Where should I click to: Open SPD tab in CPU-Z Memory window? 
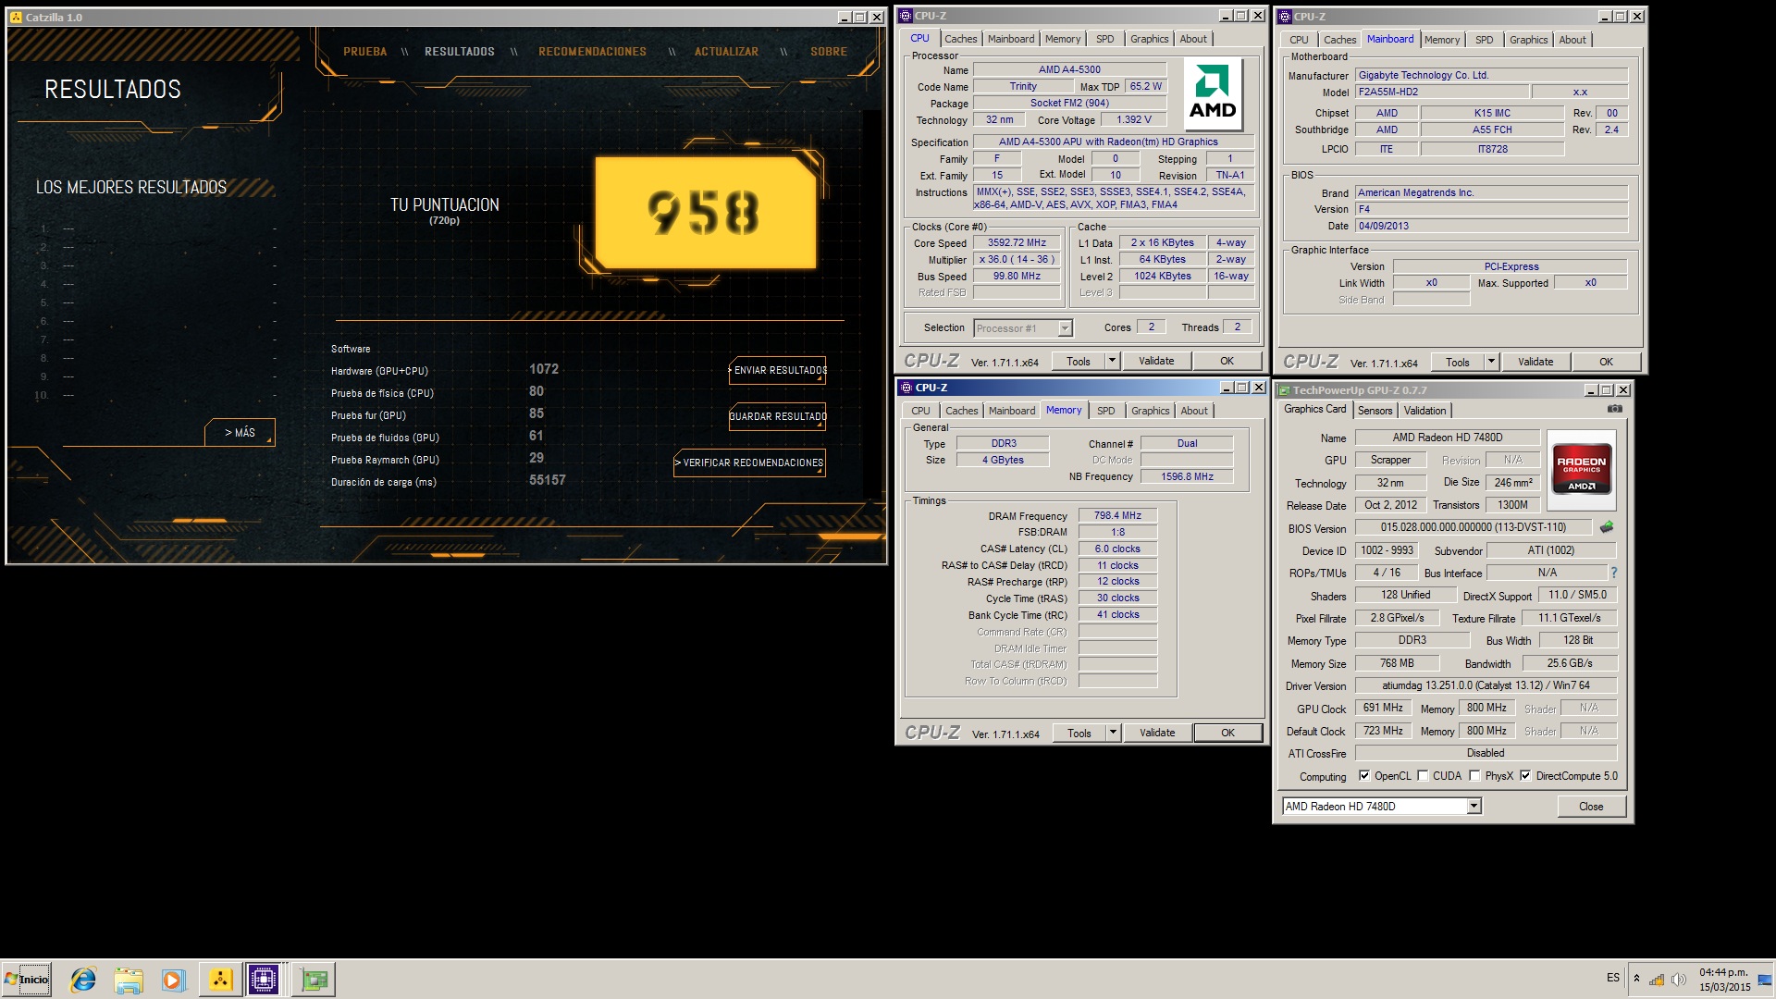click(1105, 411)
